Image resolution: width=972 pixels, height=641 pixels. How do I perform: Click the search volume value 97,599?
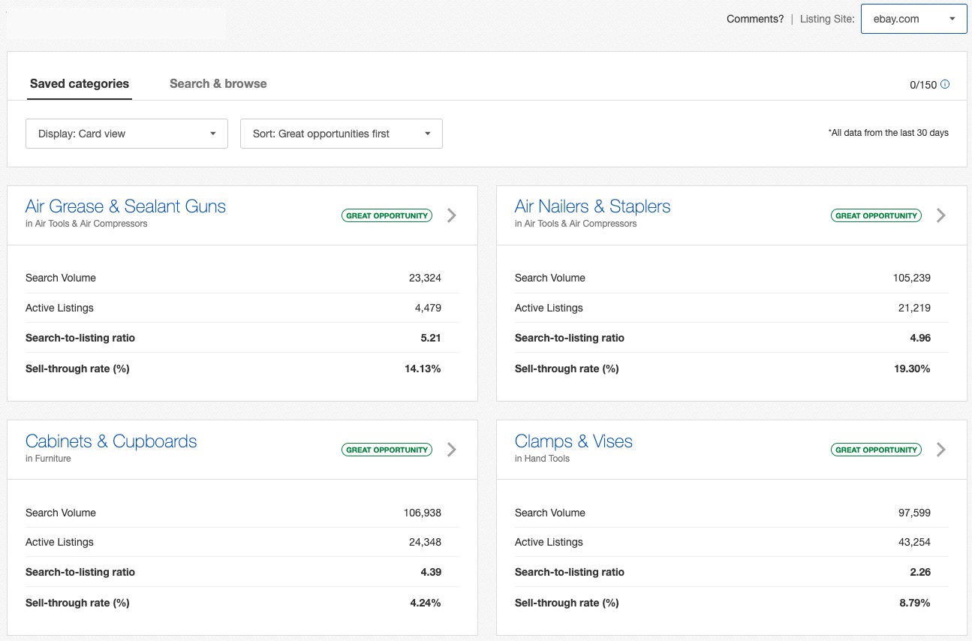coord(914,513)
